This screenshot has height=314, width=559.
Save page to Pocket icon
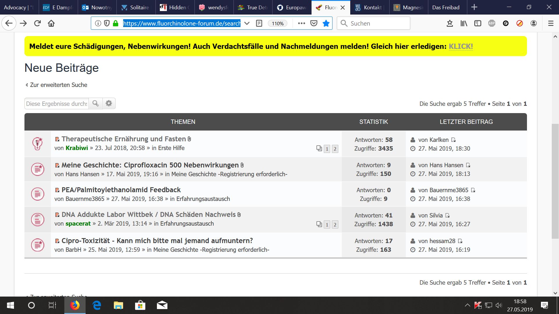pos(314,23)
